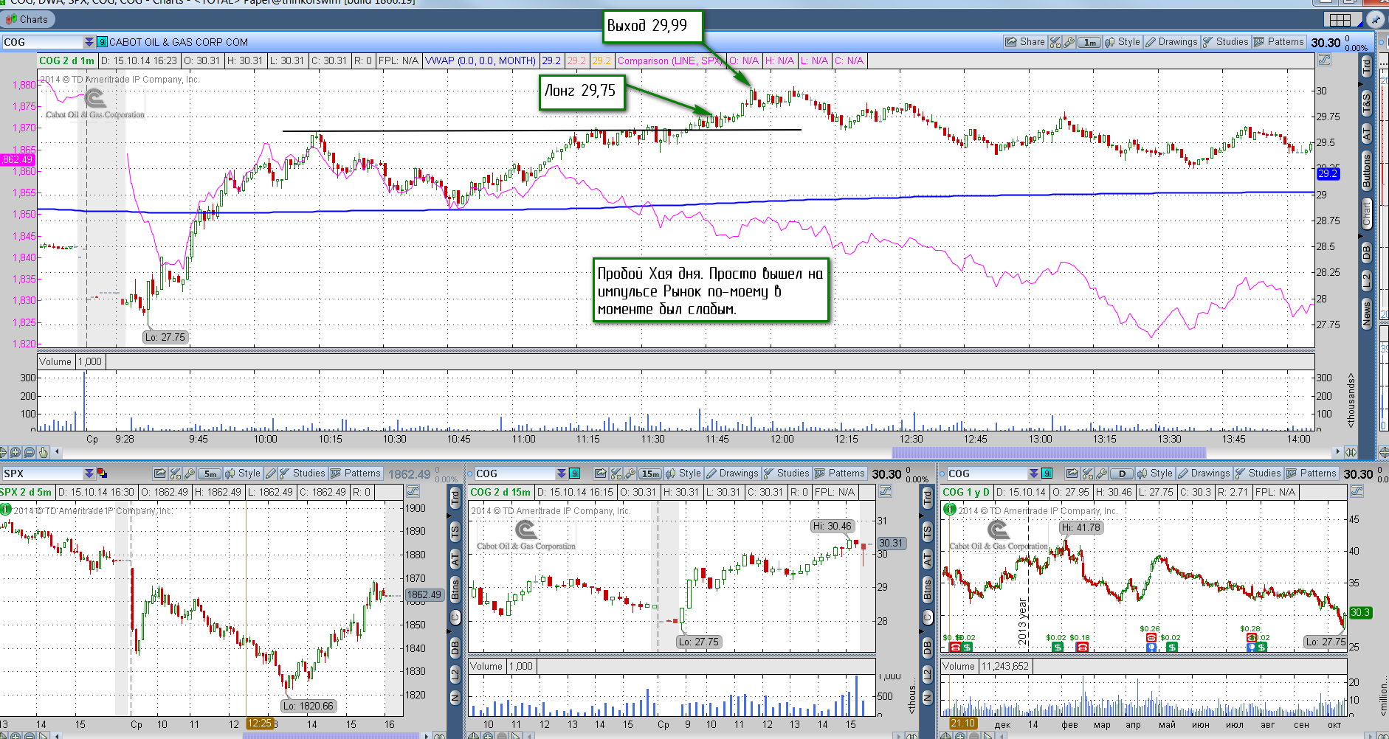This screenshot has height=739, width=1389.
Task: Expand the COG 15m chart symbol dropdown arrow
Action: pos(562,473)
